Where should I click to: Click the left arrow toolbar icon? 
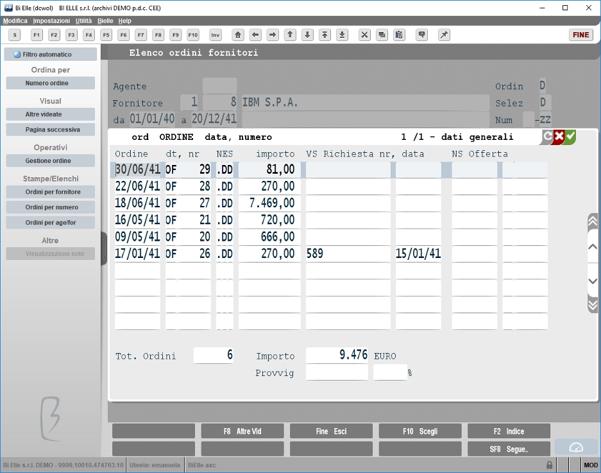point(255,35)
